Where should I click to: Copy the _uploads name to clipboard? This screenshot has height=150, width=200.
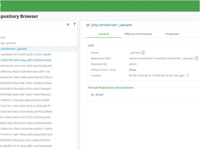(143, 52)
